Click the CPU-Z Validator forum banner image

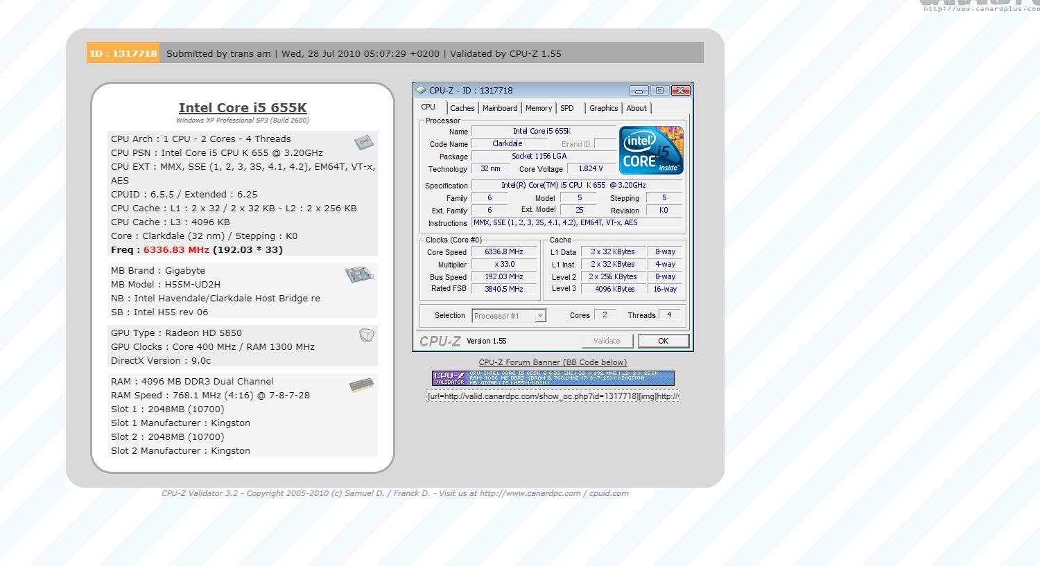(553, 378)
